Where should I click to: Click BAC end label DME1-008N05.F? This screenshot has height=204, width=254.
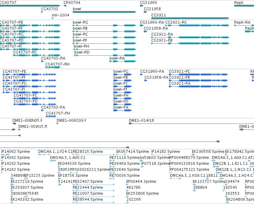27,121
